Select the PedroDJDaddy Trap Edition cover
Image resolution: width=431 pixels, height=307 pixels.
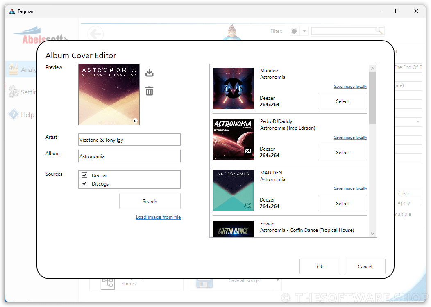pyautogui.click(x=343, y=152)
